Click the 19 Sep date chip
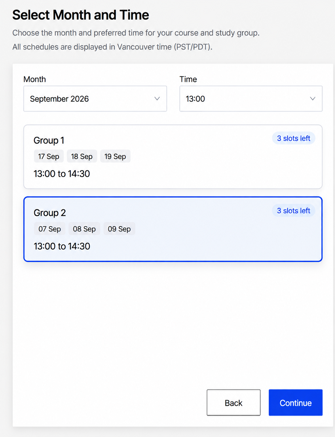 point(115,156)
